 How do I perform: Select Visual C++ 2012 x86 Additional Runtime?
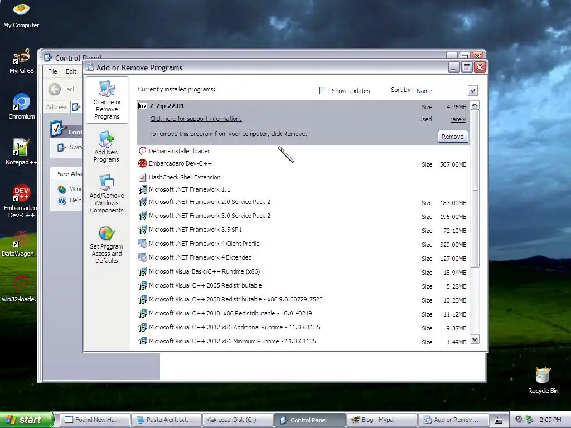(x=303, y=327)
